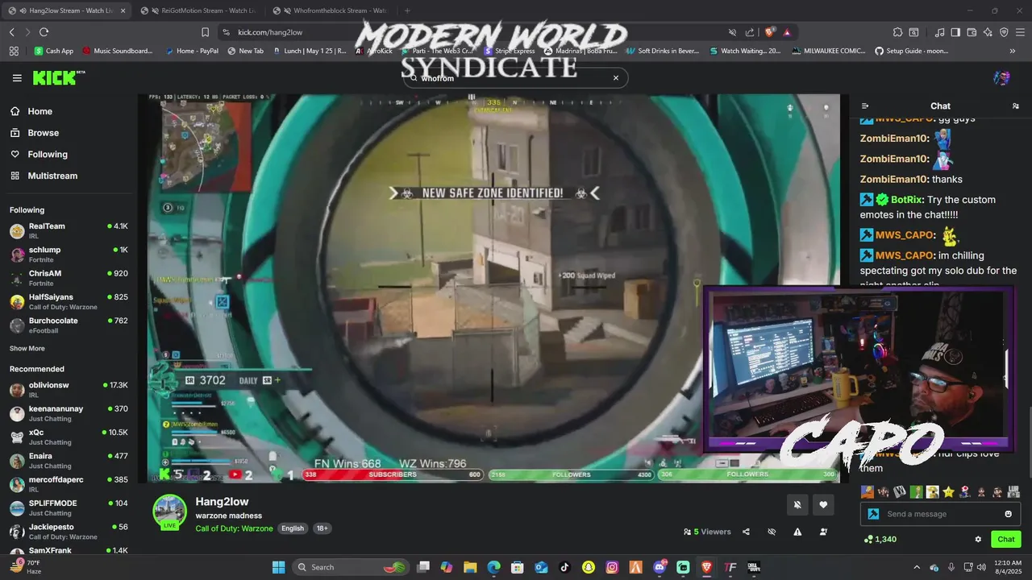1032x580 pixels.
Task: Open chat users list icon
Action: point(1015,106)
